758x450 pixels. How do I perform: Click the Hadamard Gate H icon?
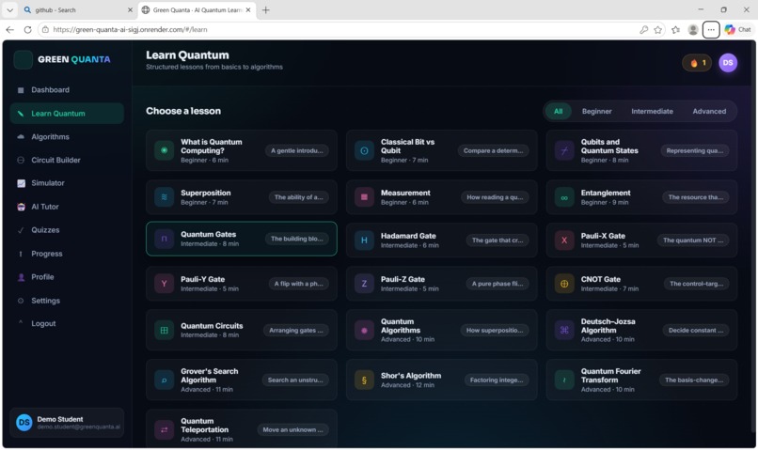click(x=364, y=240)
